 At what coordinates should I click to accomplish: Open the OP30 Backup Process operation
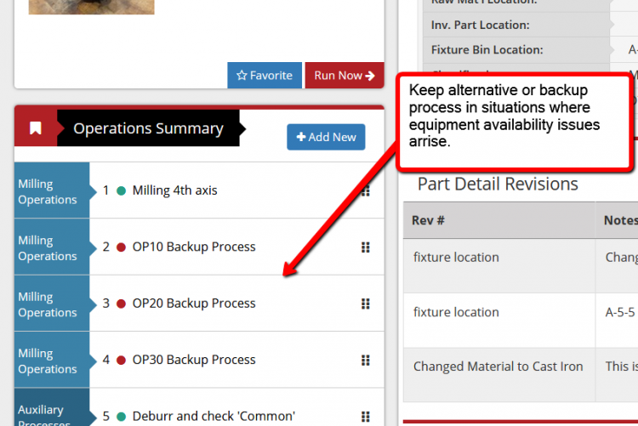[194, 360]
